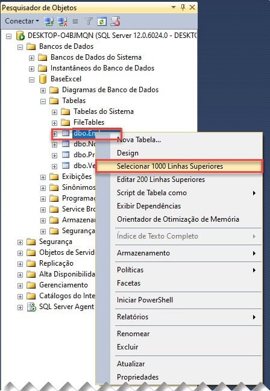Click the green Refresh toolbar icon
270x391 pixels.
pos(102,22)
